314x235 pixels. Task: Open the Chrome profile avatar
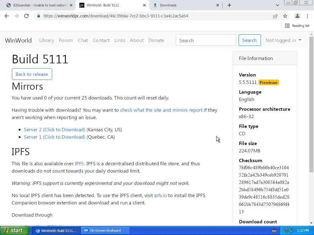coord(297,16)
